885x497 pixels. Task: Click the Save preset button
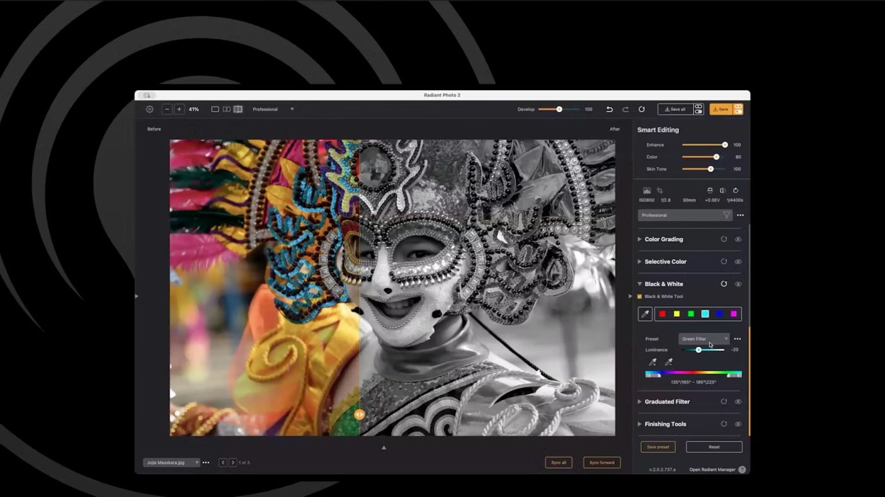[658, 447]
